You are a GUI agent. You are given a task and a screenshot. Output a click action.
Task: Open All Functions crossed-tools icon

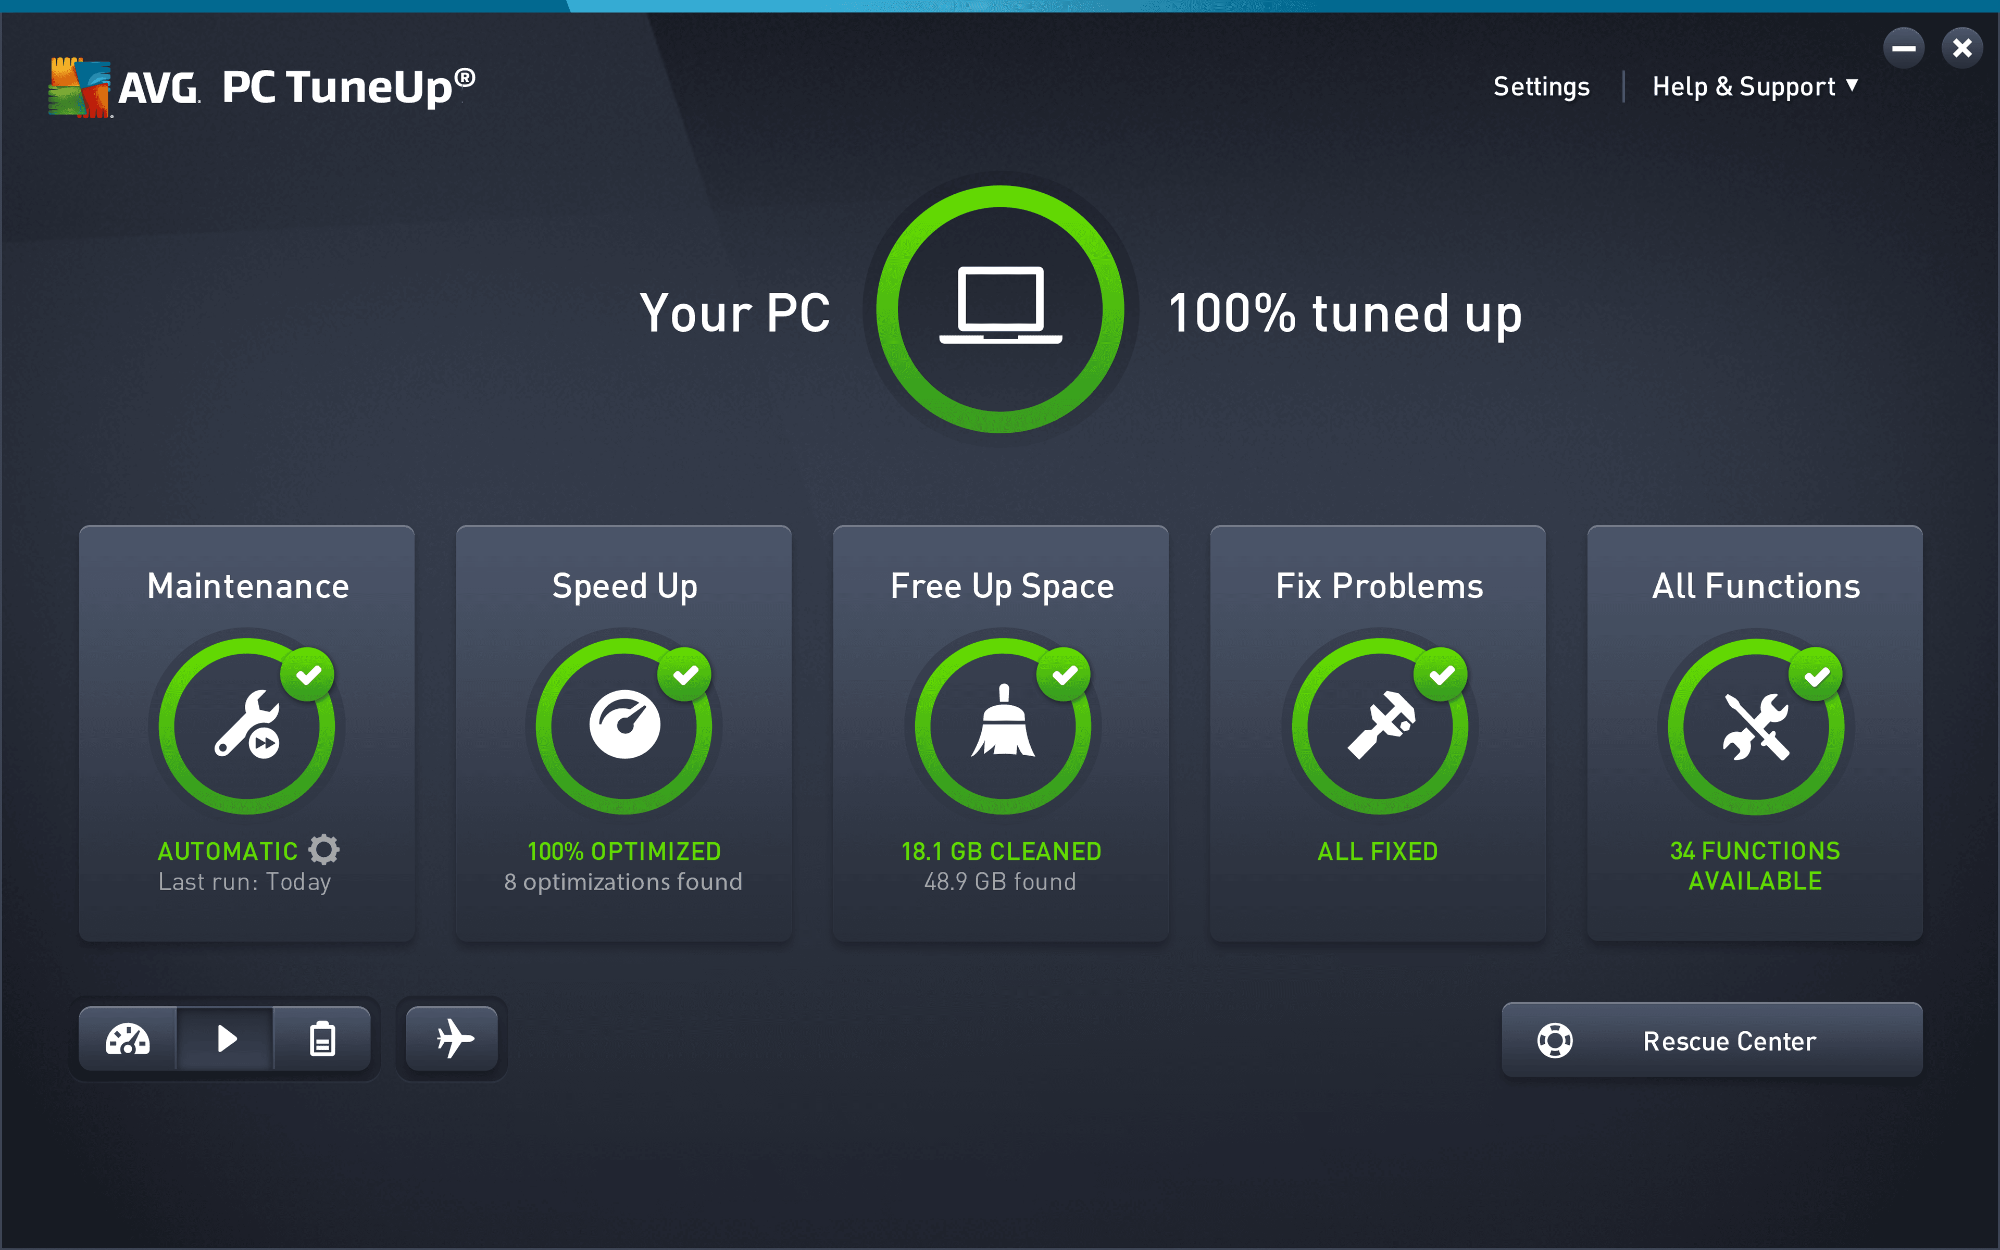coord(1755,726)
